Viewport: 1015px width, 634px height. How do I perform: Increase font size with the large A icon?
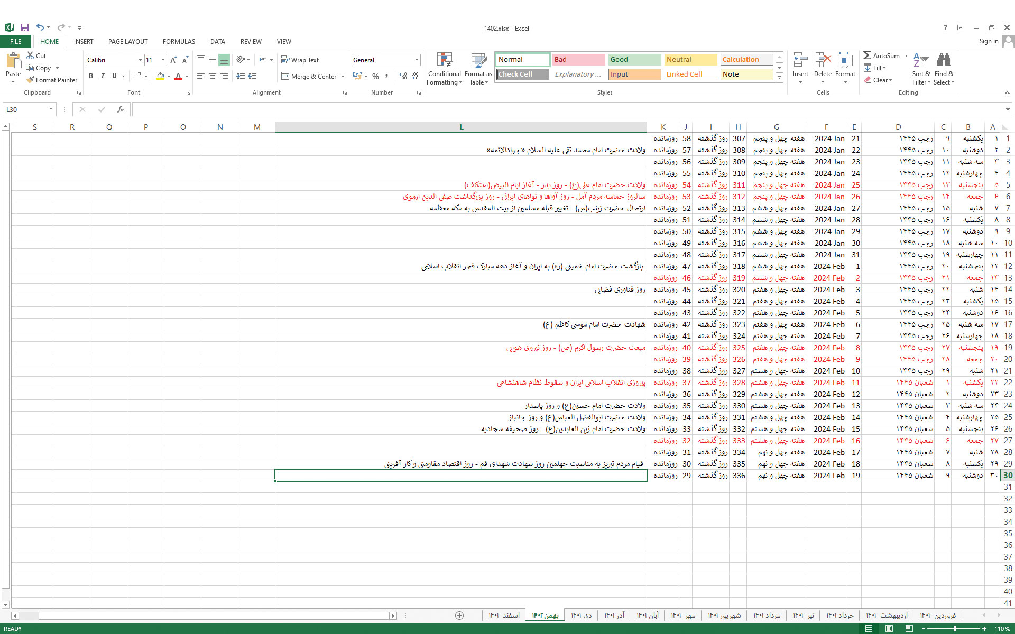pyautogui.click(x=173, y=60)
